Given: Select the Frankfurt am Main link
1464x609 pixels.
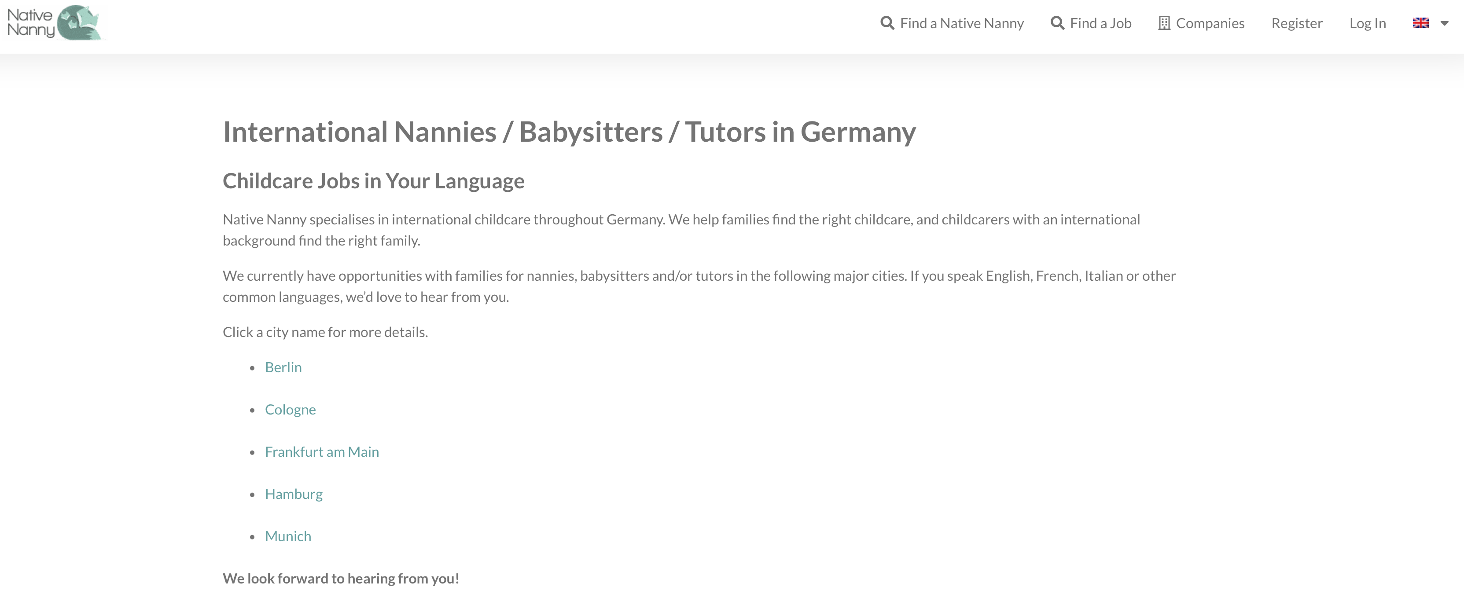Looking at the screenshot, I should (x=322, y=451).
